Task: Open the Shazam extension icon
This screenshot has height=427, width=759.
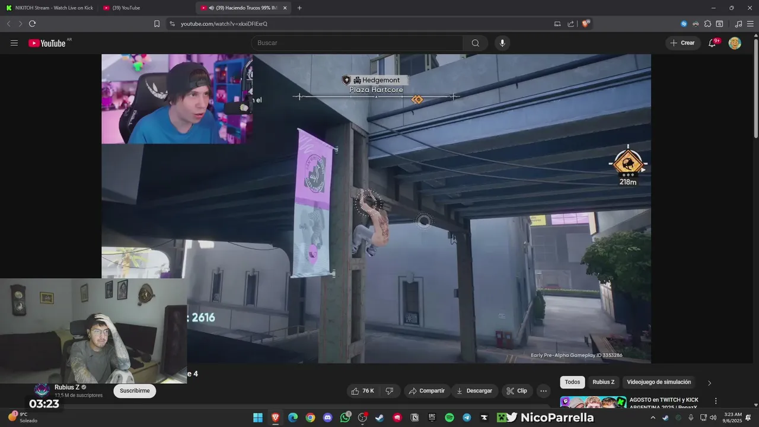Action: [684, 24]
